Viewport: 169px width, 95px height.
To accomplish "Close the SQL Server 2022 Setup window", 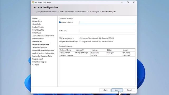I will pyautogui.click(x=134, y=2).
